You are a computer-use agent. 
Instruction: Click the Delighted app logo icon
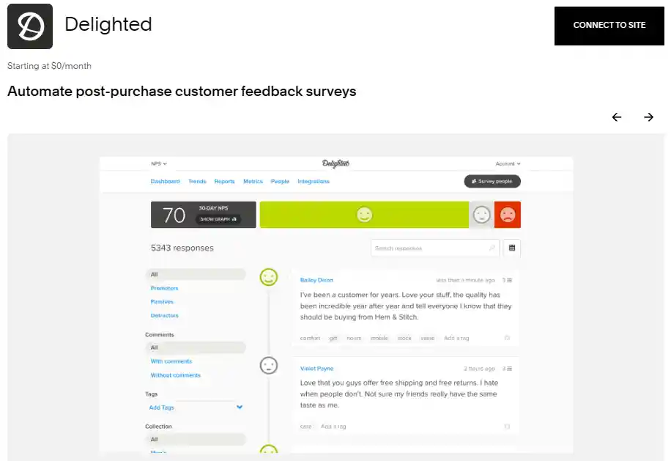(30, 26)
